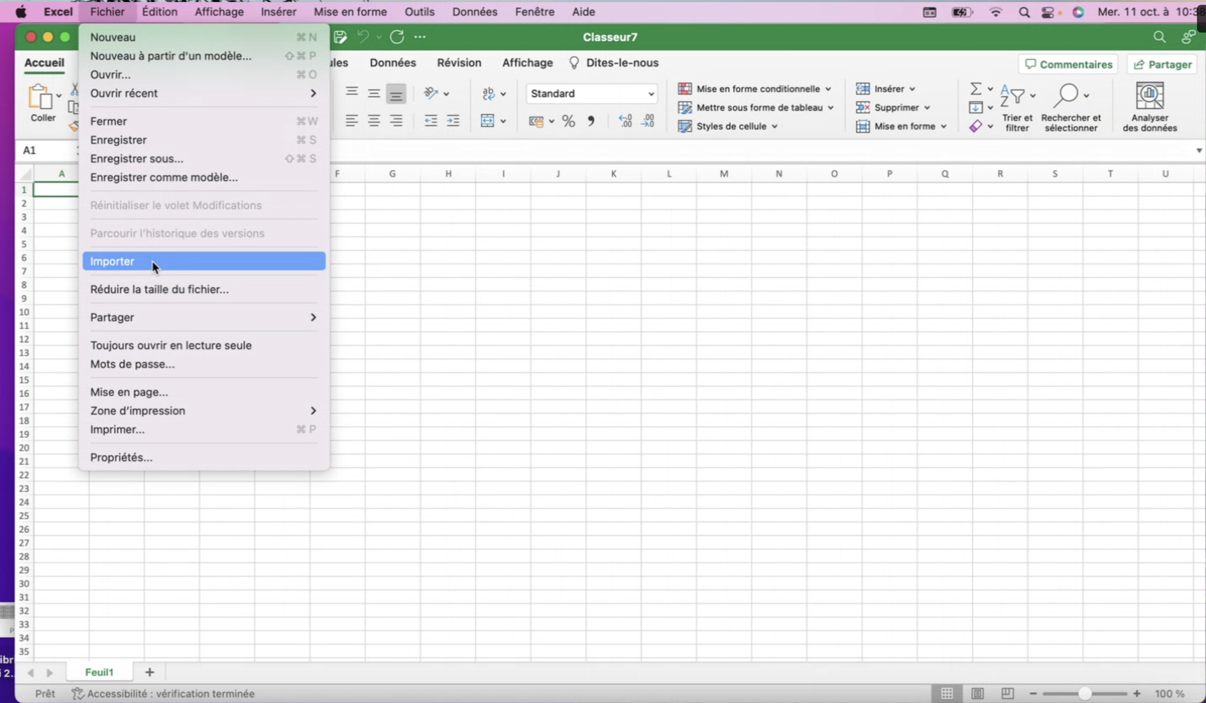Click the A1 name box field
The width and height of the screenshot is (1206, 703).
click(47, 151)
